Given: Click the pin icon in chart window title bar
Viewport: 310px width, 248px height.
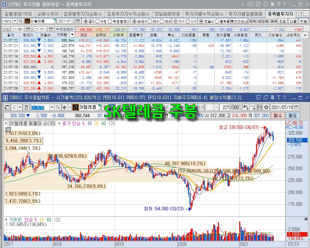Looking at the screenshot, I should coord(272,97).
